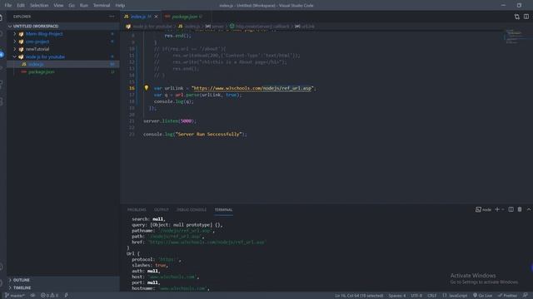Click the code minimap preview
Image resolution: width=533 pixels, height=299 pixels.
pos(514,37)
